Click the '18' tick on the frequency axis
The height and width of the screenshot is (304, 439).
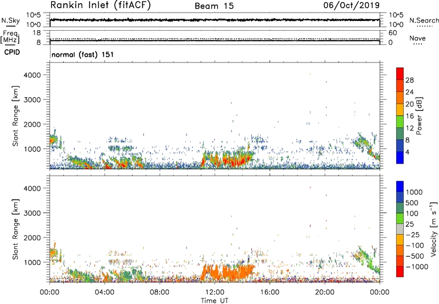click(x=37, y=33)
